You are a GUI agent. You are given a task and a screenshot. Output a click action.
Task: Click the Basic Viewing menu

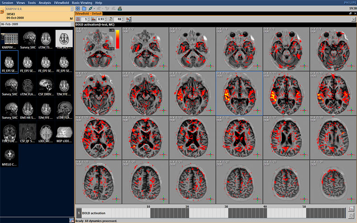pos(82,3)
